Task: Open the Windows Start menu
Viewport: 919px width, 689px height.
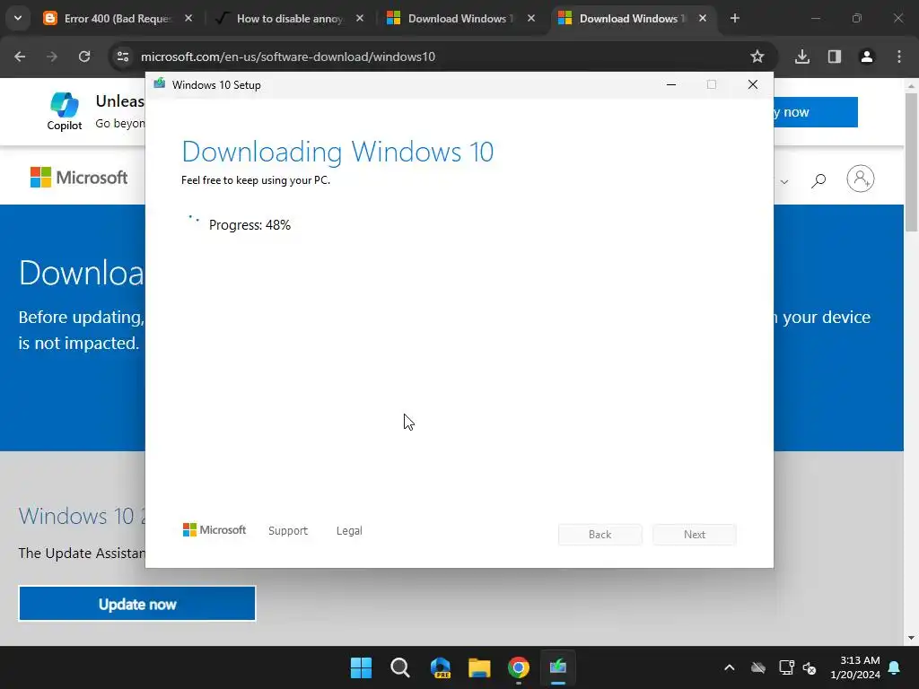Action: click(x=361, y=667)
